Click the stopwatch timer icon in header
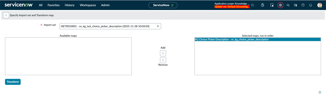Image resolution: width=326 pixels, height=97 pixels. pyautogui.click(x=263, y=5)
